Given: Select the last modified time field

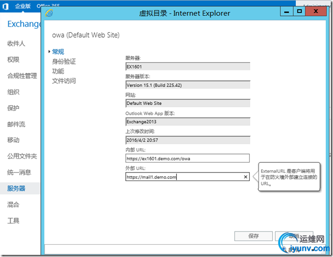Looking at the screenshot, I should [187, 140].
